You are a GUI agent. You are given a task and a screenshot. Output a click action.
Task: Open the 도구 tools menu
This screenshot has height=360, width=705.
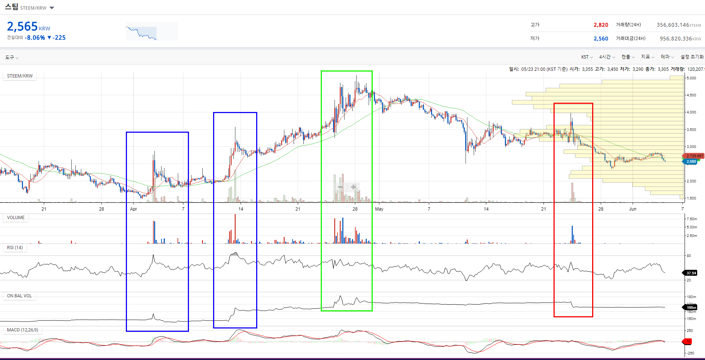click(12, 57)
